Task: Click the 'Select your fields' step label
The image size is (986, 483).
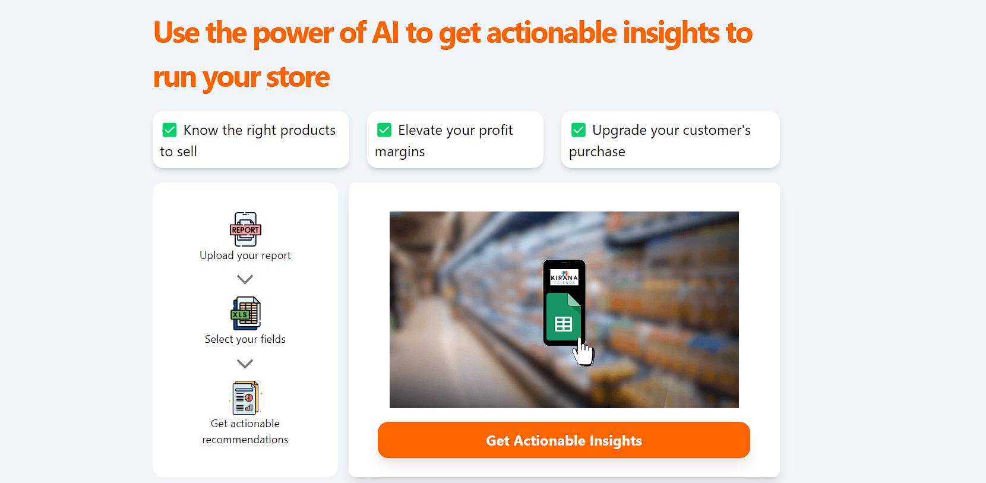Action: (x=245, y=339)
